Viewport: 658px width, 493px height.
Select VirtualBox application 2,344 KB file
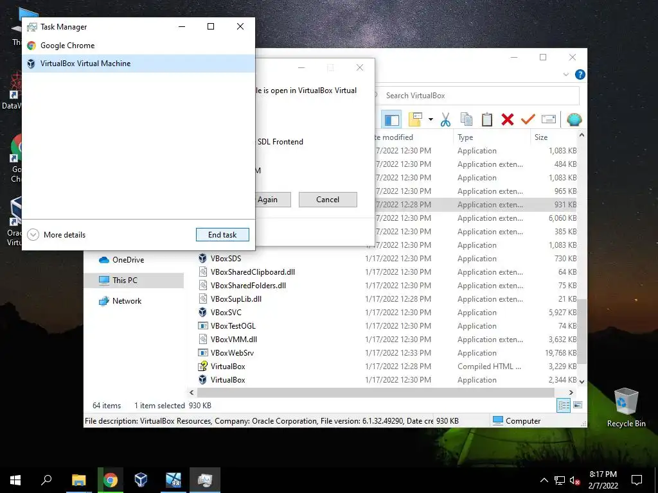click(x=228, y=380)
